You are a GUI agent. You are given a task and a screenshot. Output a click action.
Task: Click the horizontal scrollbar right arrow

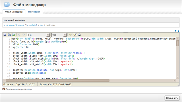[174, 80]
